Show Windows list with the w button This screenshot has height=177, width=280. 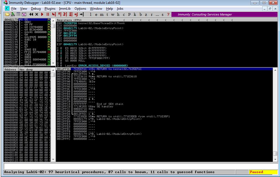[113, 14]
